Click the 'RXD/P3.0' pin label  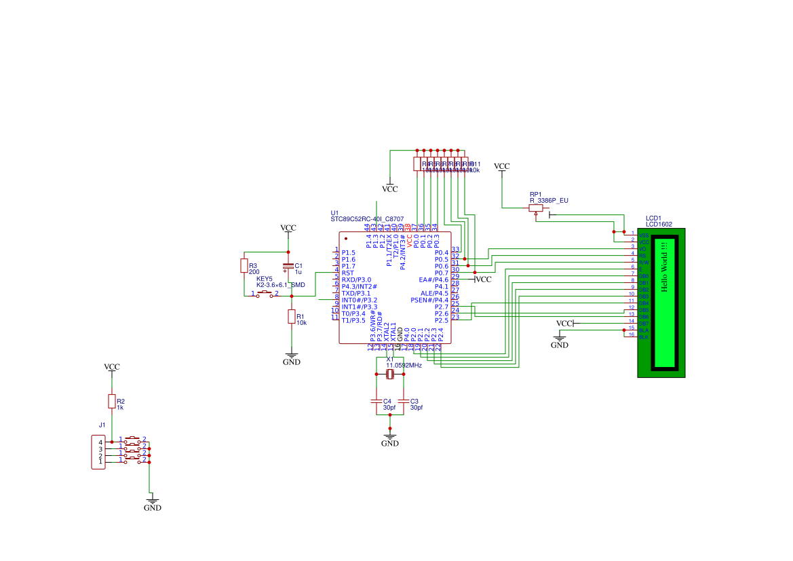pyautogui.click(x=356, y=279)
